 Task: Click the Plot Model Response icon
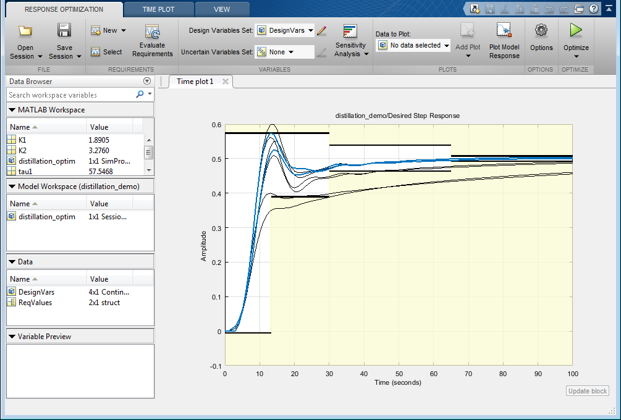pos(504,31)
